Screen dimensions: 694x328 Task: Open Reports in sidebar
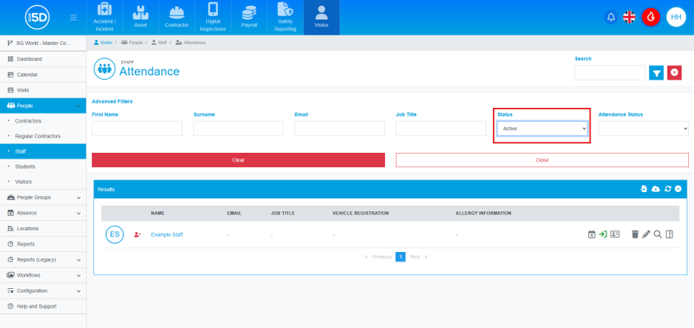43,244
